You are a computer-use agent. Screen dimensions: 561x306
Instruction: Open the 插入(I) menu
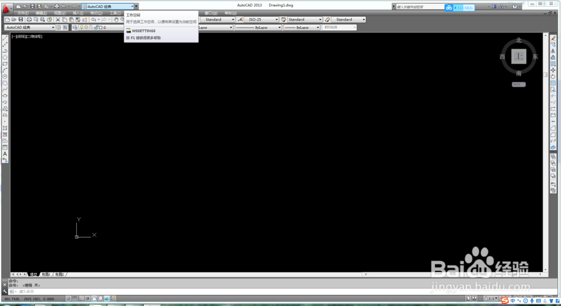(78, 13)
